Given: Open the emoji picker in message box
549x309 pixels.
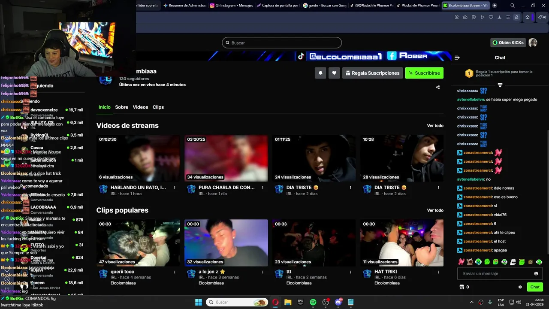Looking at the screenshot, I should pyautogui.click(x=536, y=273).
